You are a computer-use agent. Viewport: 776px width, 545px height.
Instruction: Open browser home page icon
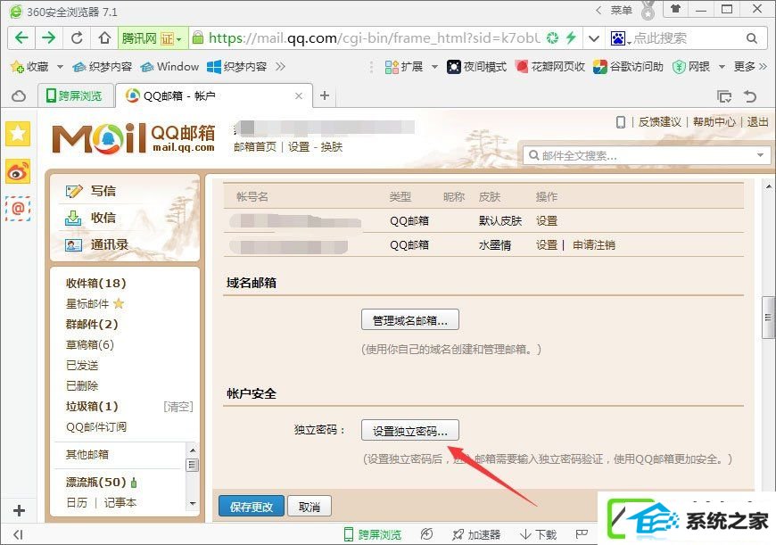coord(104,37)
